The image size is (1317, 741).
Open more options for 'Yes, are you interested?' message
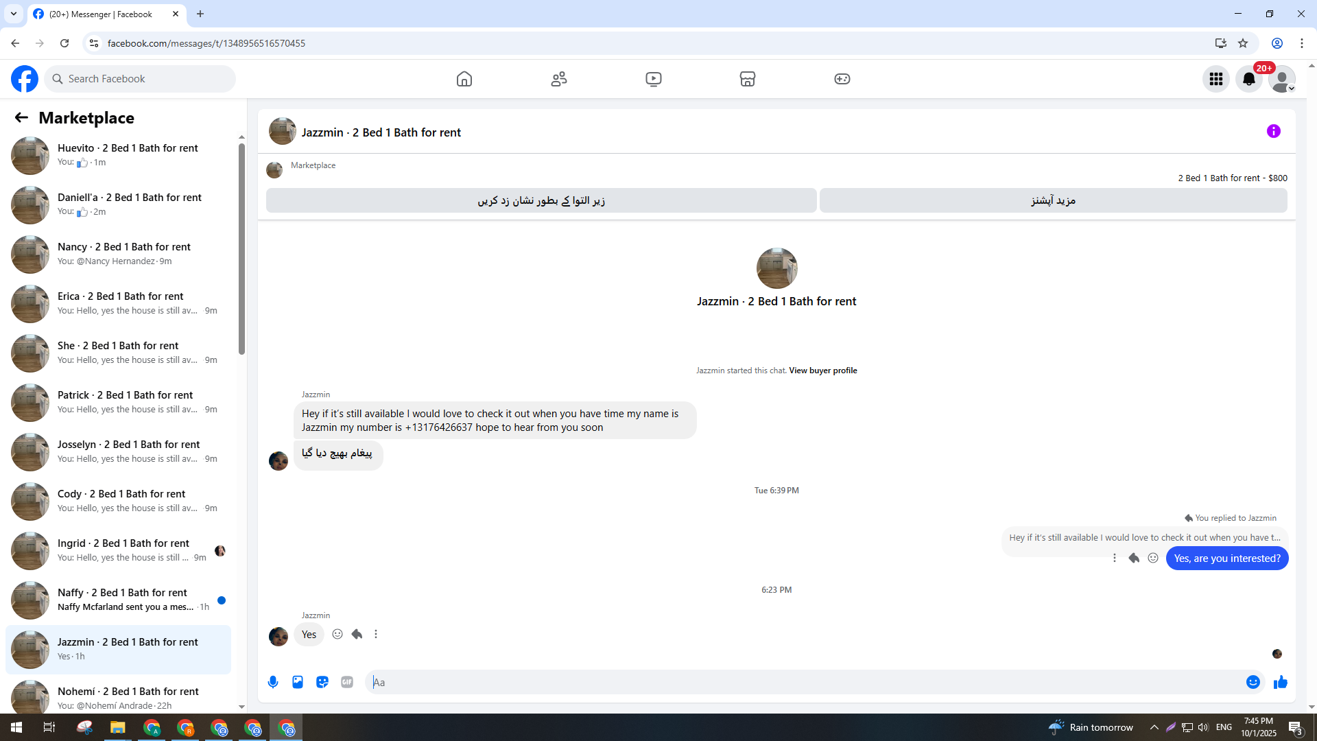click(1115, 558)
